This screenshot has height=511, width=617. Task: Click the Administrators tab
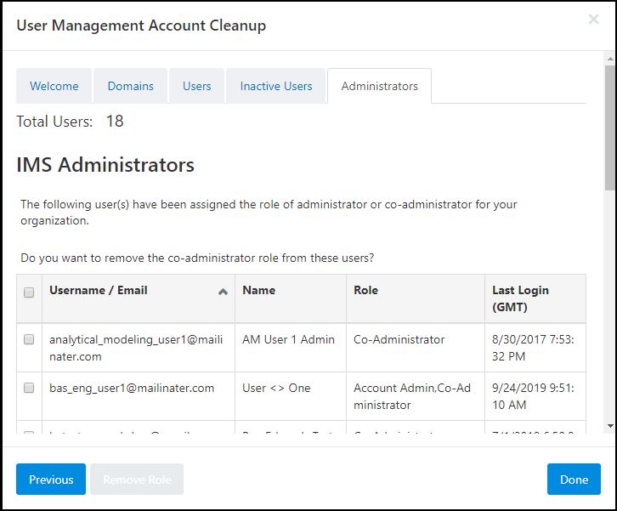[x=379, y=86]
